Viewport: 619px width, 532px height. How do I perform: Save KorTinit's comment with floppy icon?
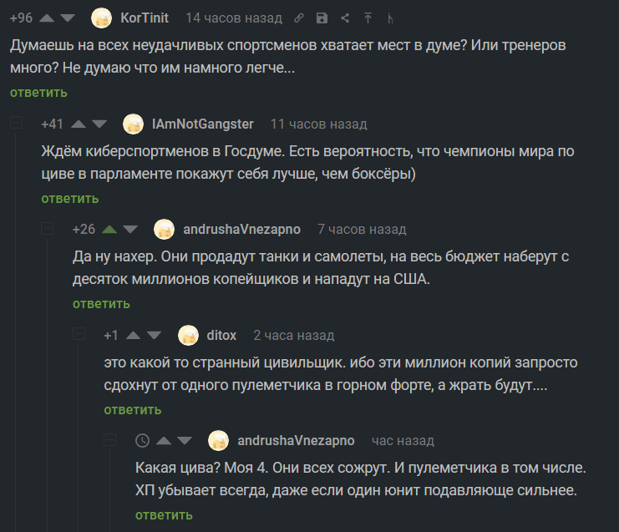[x=322, y=18]
